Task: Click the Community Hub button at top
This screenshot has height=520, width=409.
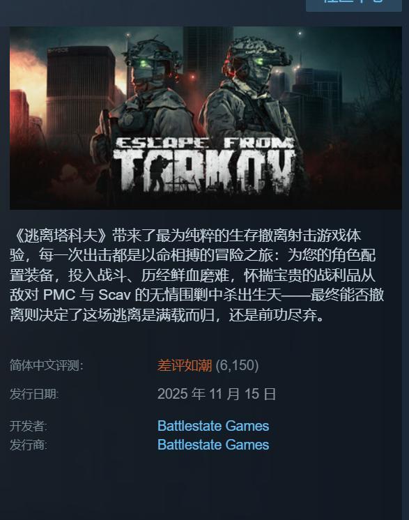Action: point(354,5)
